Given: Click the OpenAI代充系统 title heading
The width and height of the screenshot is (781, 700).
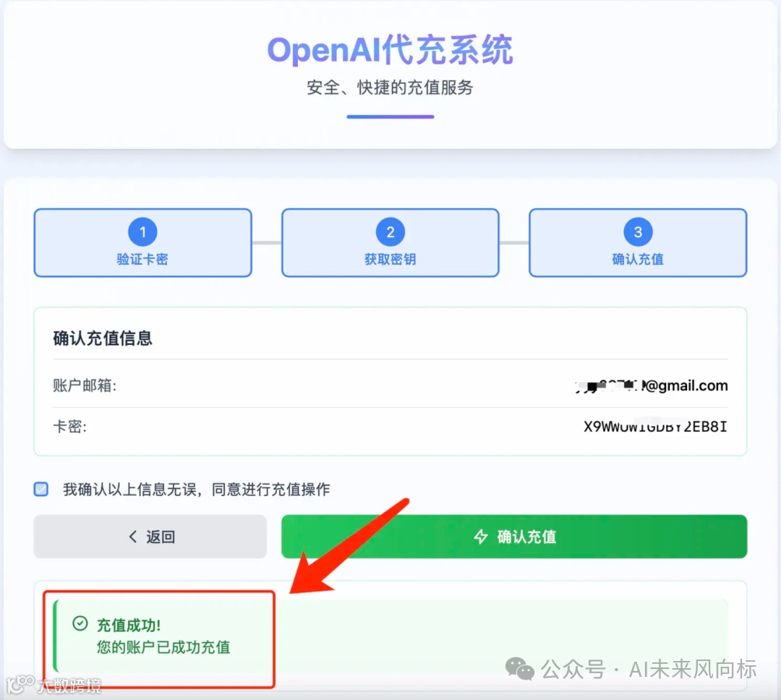Looking at the screenshot, I should [x=390, y=50].
